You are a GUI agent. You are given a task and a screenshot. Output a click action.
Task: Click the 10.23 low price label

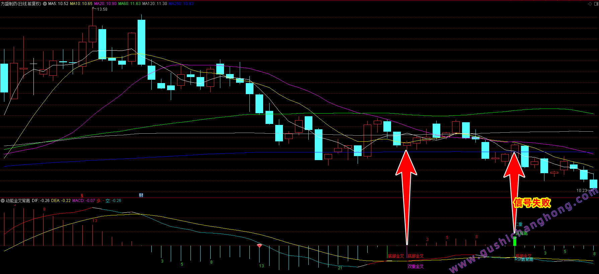[582, 191]
